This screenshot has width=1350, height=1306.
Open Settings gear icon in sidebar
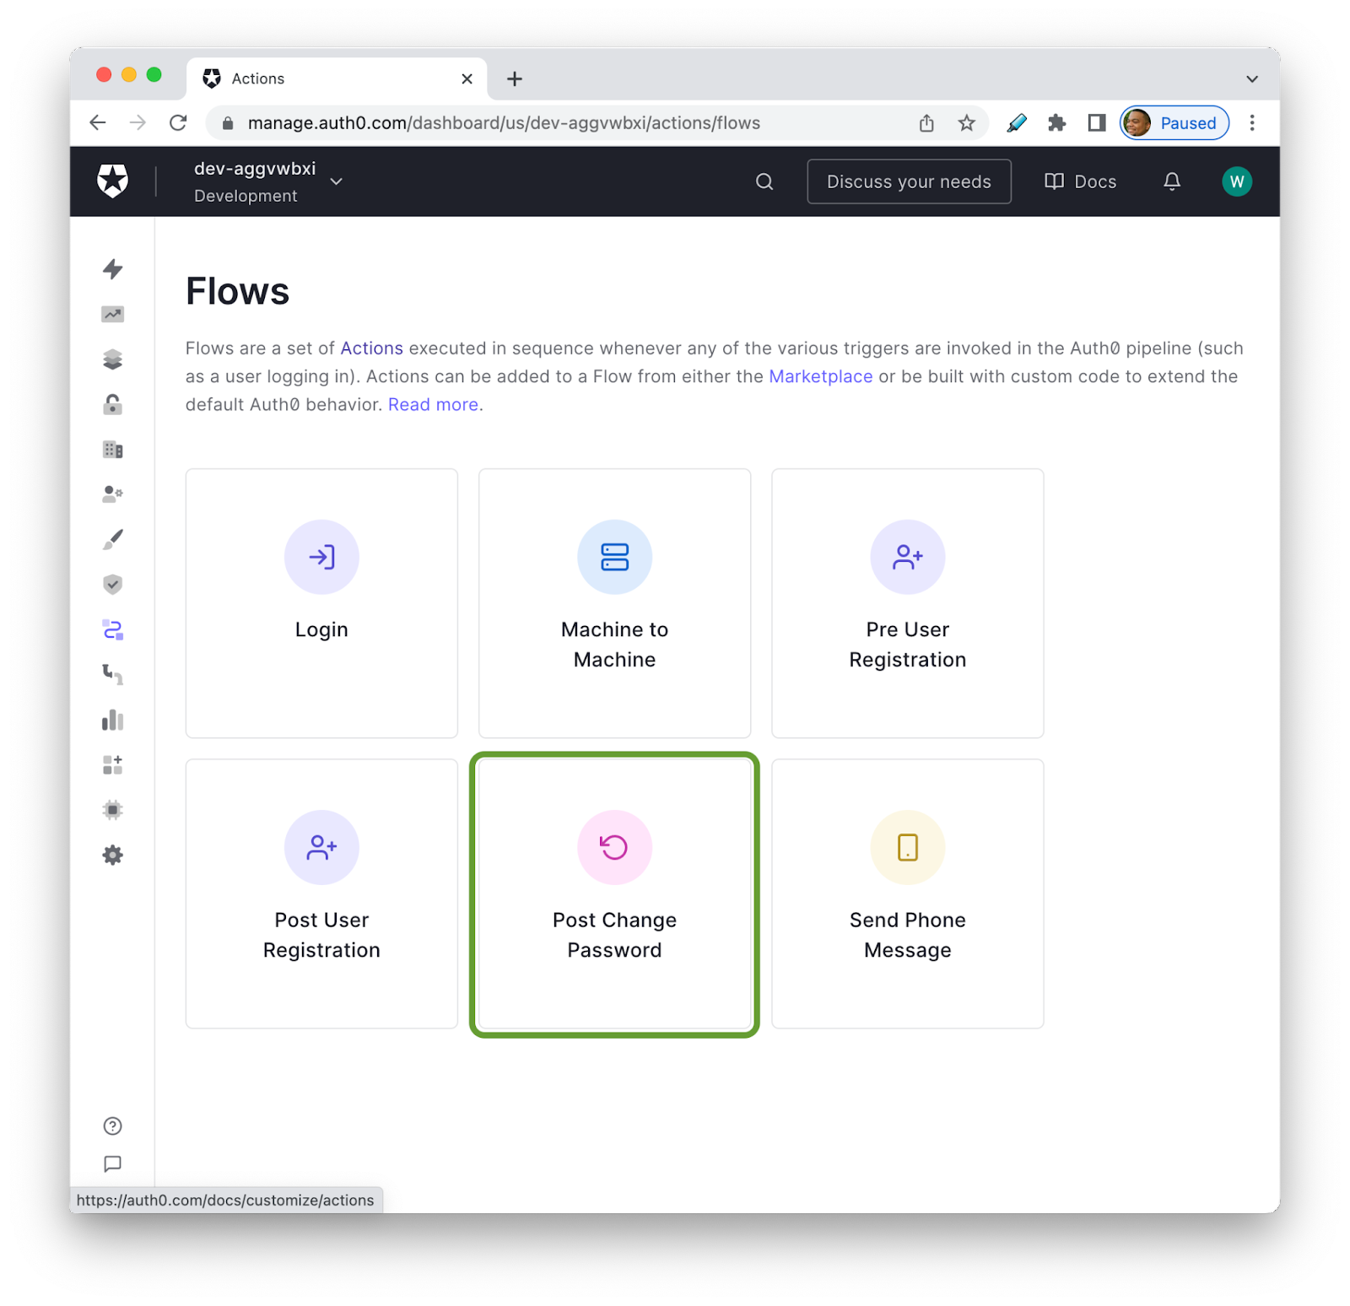(x=112, y=855)
